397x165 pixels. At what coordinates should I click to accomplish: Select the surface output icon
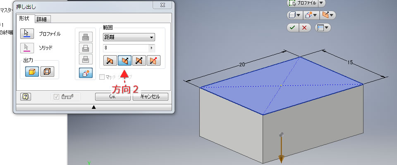coord(47,71)
